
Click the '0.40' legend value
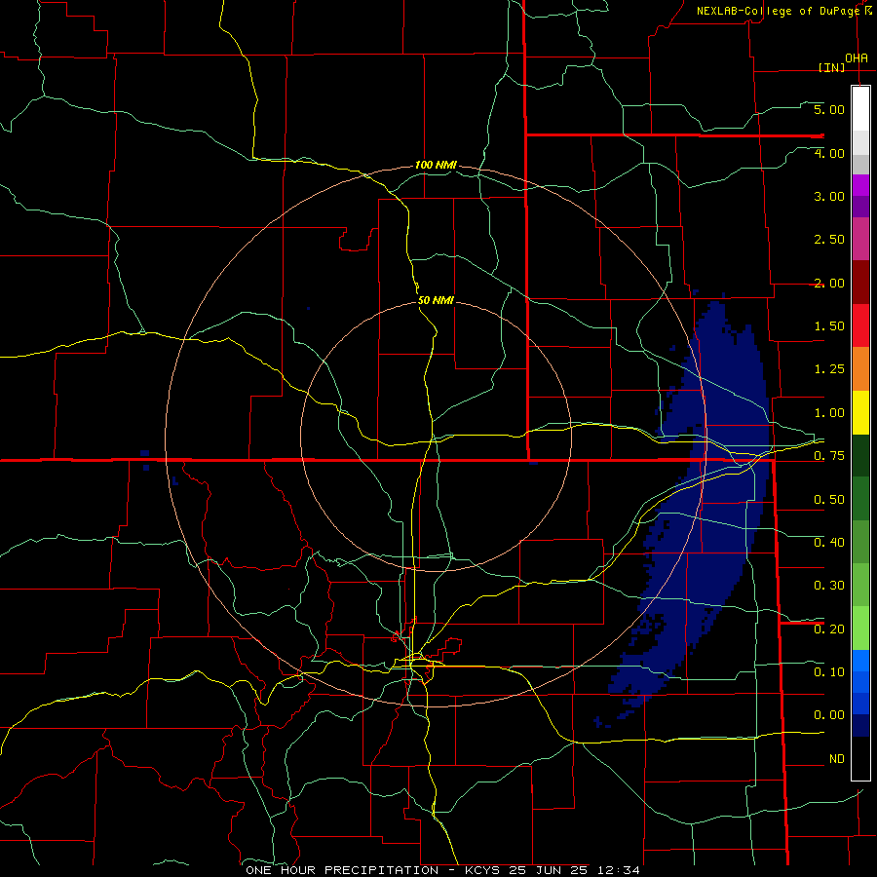829,543
